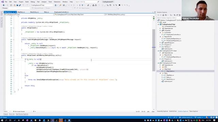Collapse the Controllers folder
The height and width of the screenshot is (122, 218).
[160, 33]
